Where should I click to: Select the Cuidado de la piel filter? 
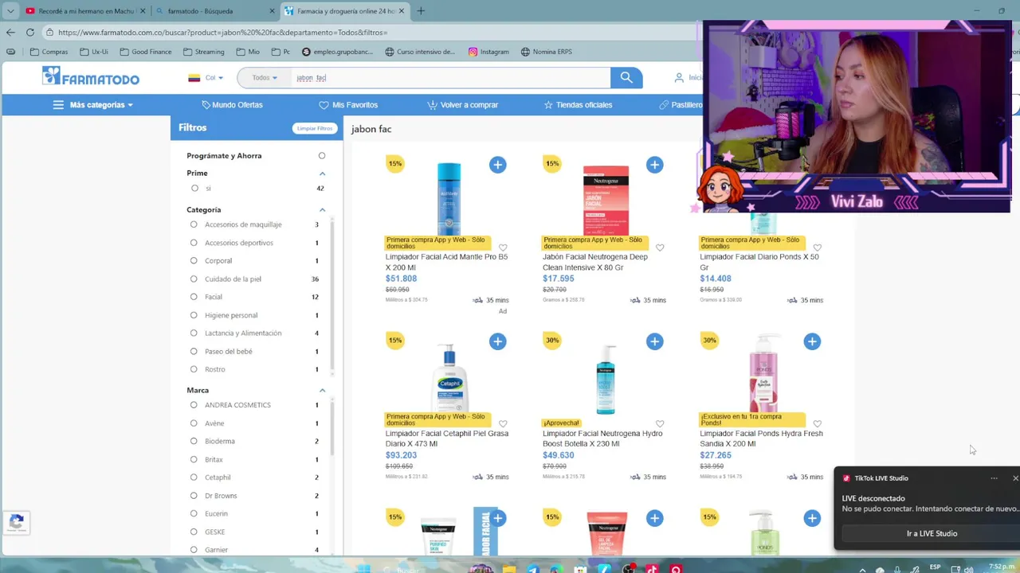pyautogui.click(x=194, y=279)
